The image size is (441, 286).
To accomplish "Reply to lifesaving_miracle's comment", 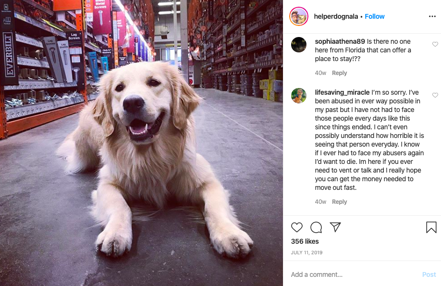I will (340, 202).
